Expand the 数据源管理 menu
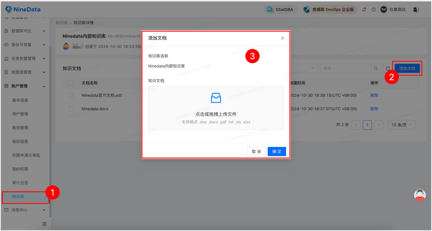 (x=44, y=72)
